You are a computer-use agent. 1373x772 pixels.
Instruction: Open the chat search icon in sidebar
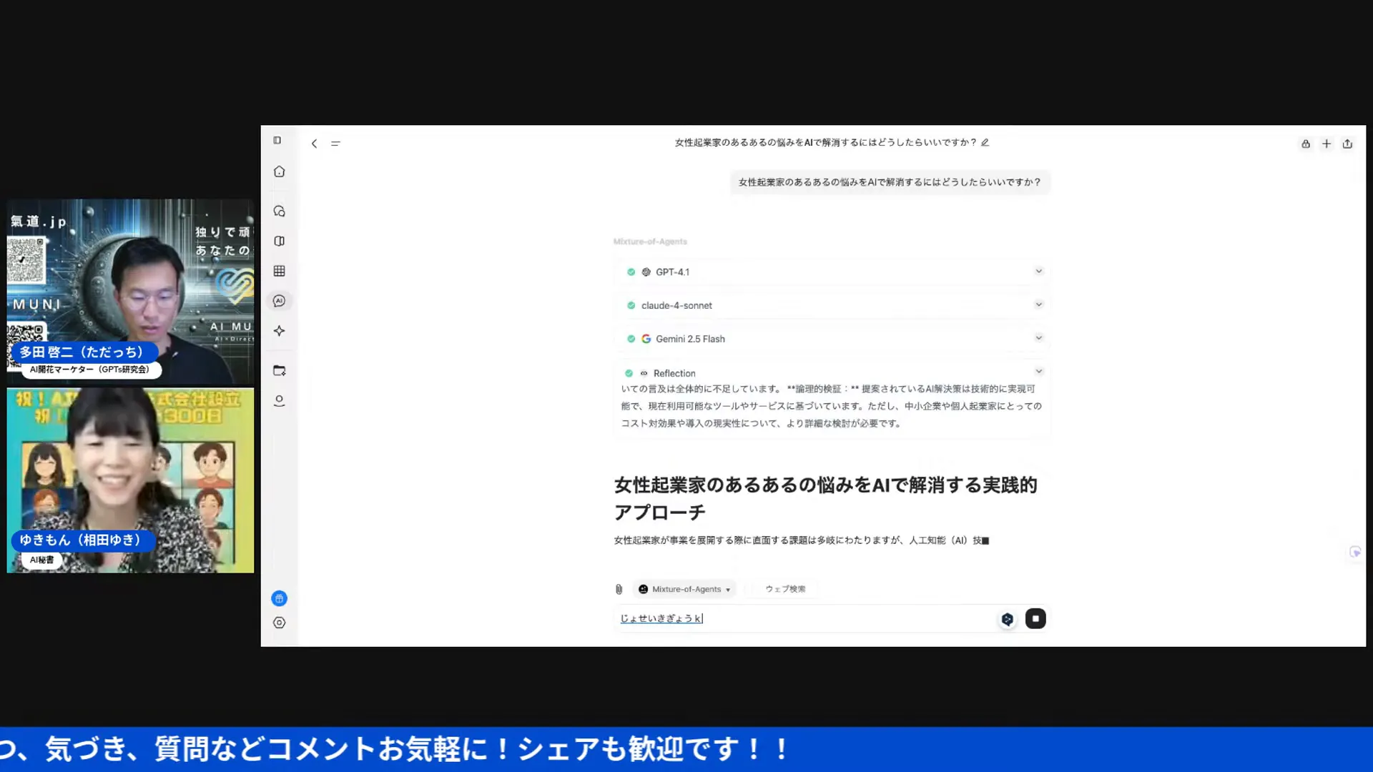click(280, 212)
